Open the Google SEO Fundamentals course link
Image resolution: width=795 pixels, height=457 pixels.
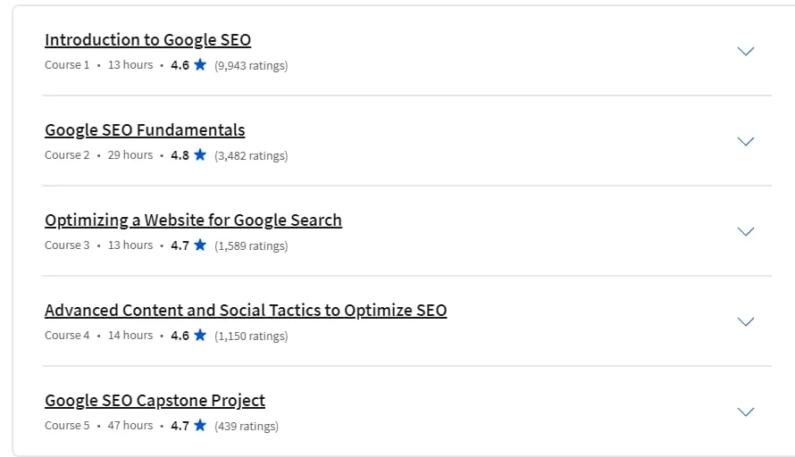[145, 130]
